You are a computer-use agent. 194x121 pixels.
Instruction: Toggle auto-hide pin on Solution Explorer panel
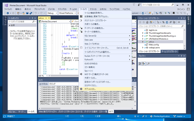[x=181, y=18]
